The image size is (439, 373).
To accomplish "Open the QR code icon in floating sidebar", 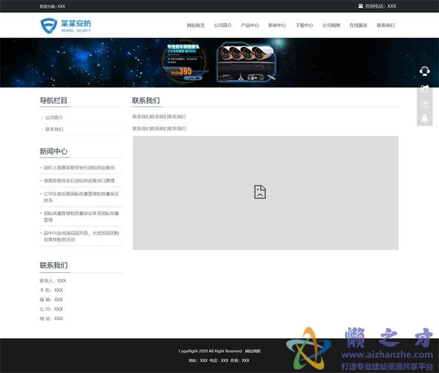I will point(424,105).
